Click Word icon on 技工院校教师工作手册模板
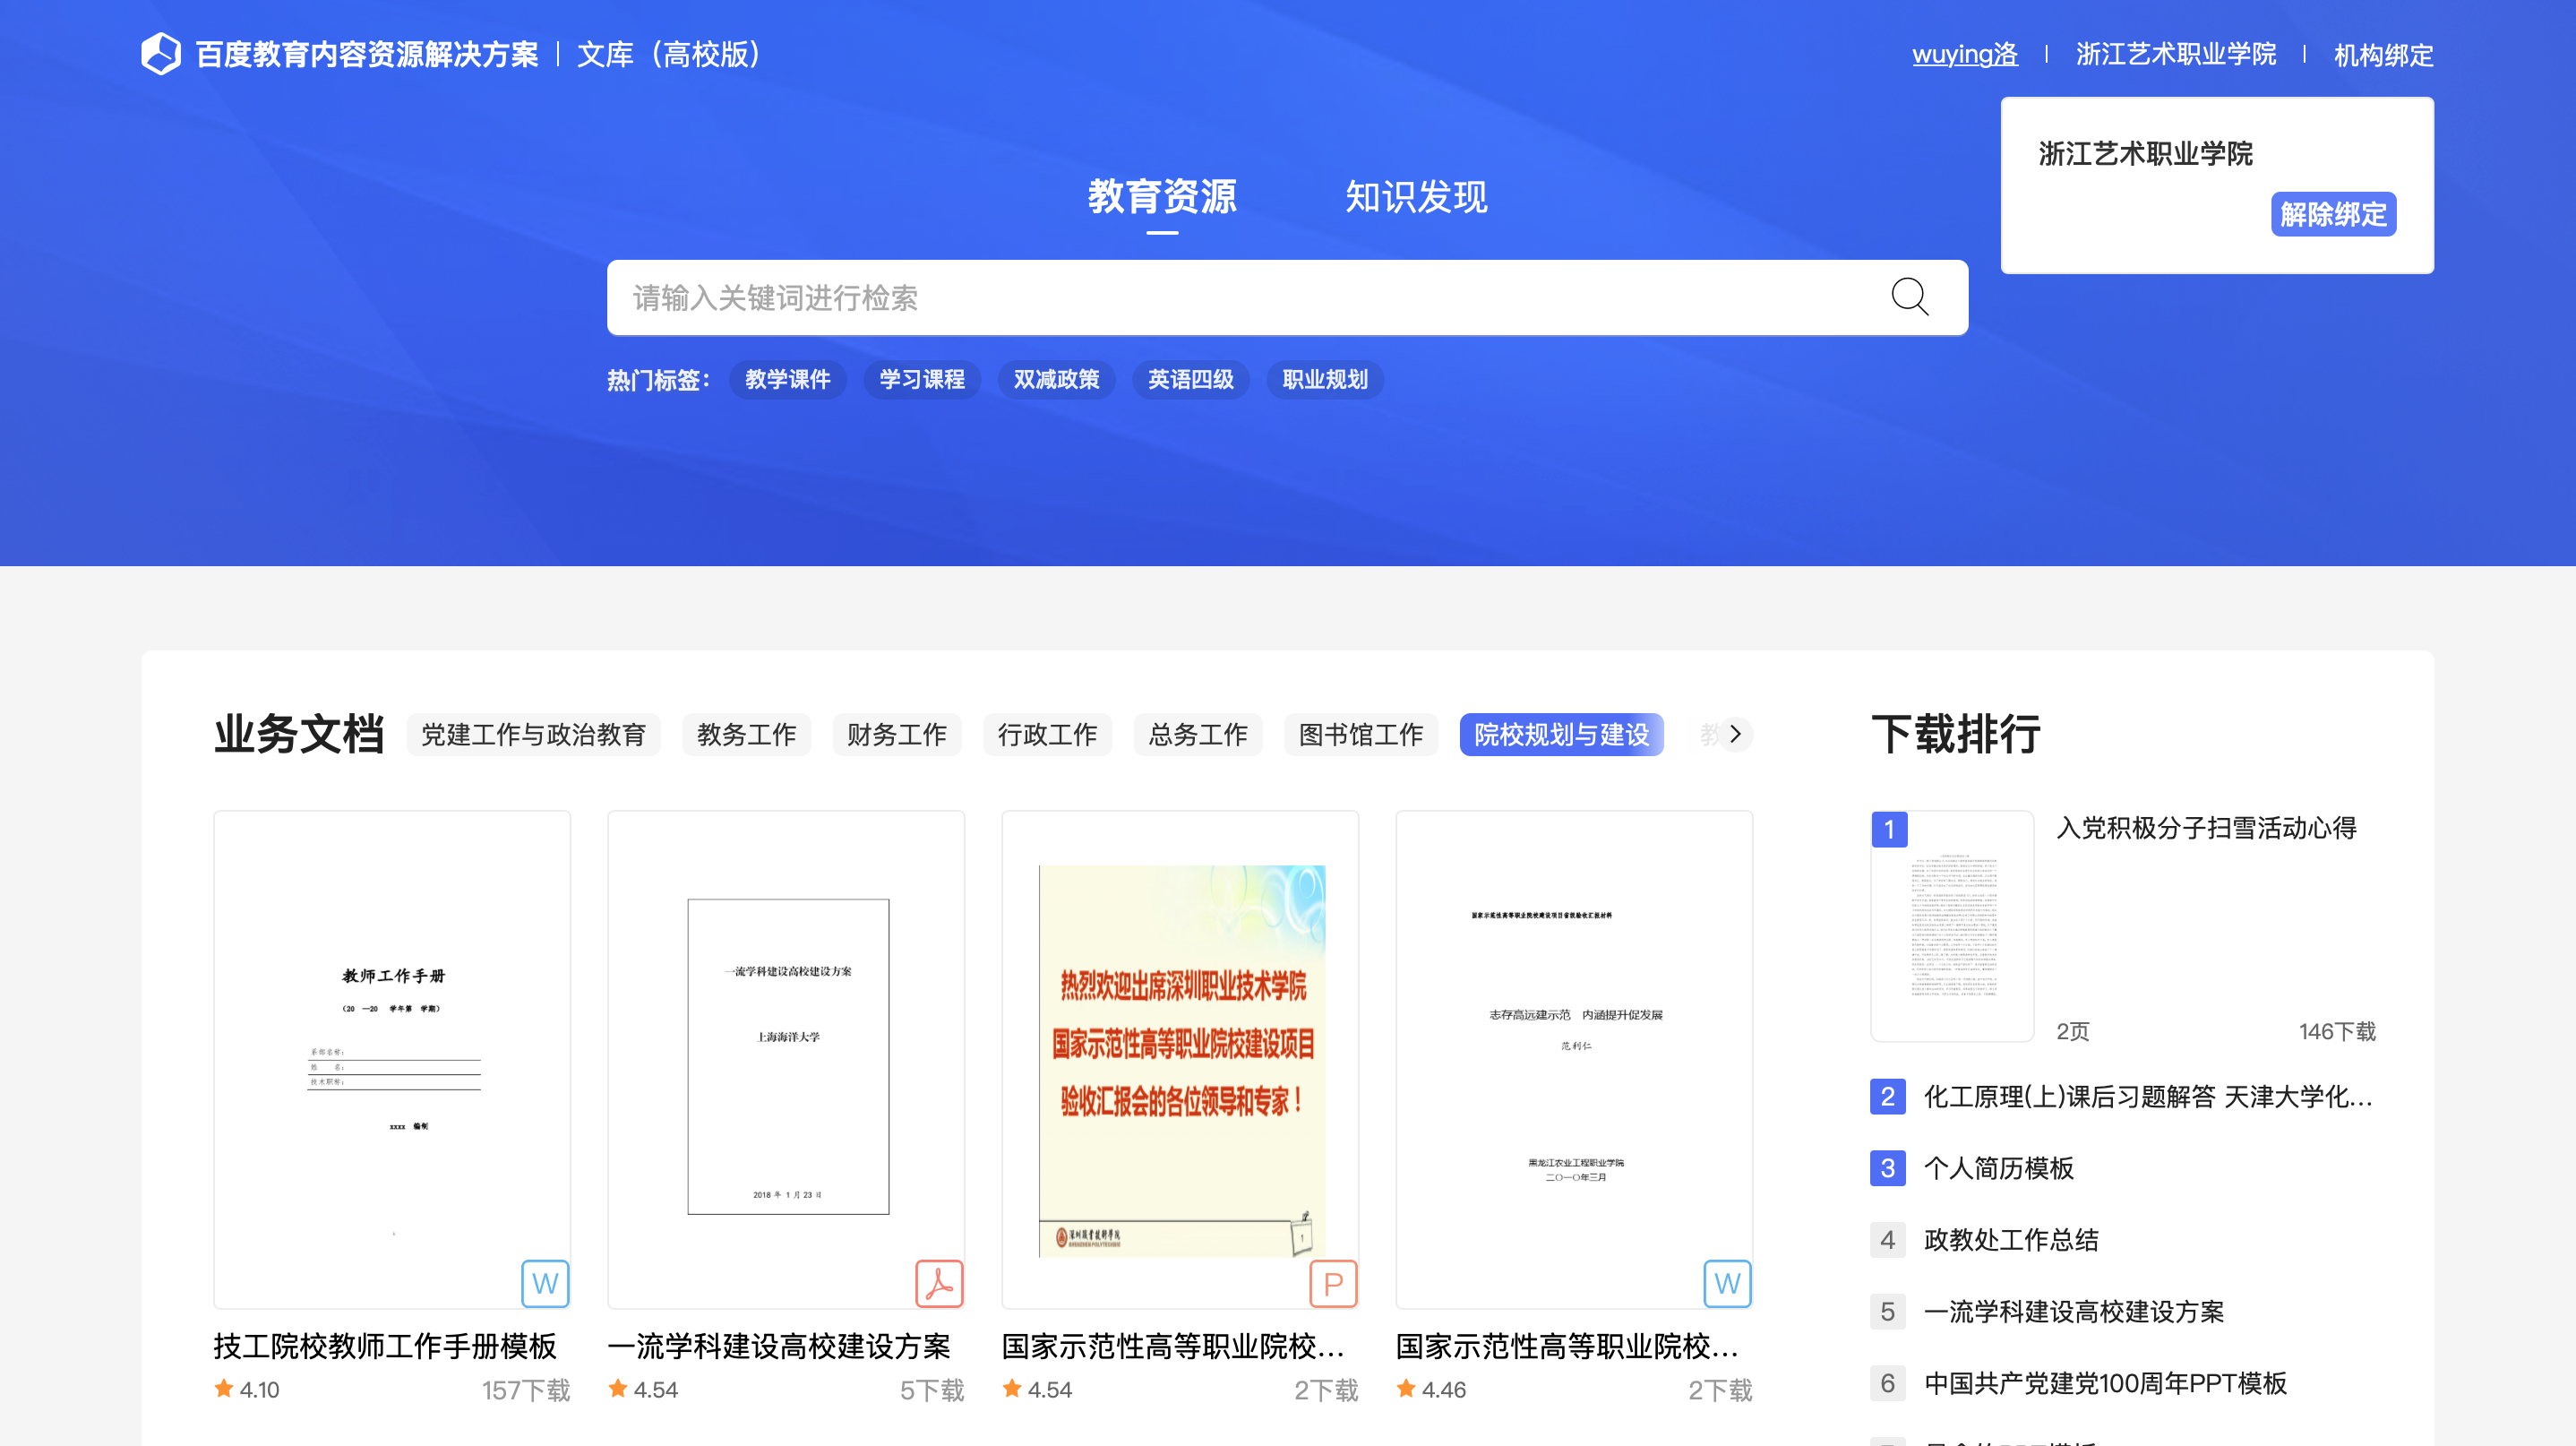 (545, 1283)
